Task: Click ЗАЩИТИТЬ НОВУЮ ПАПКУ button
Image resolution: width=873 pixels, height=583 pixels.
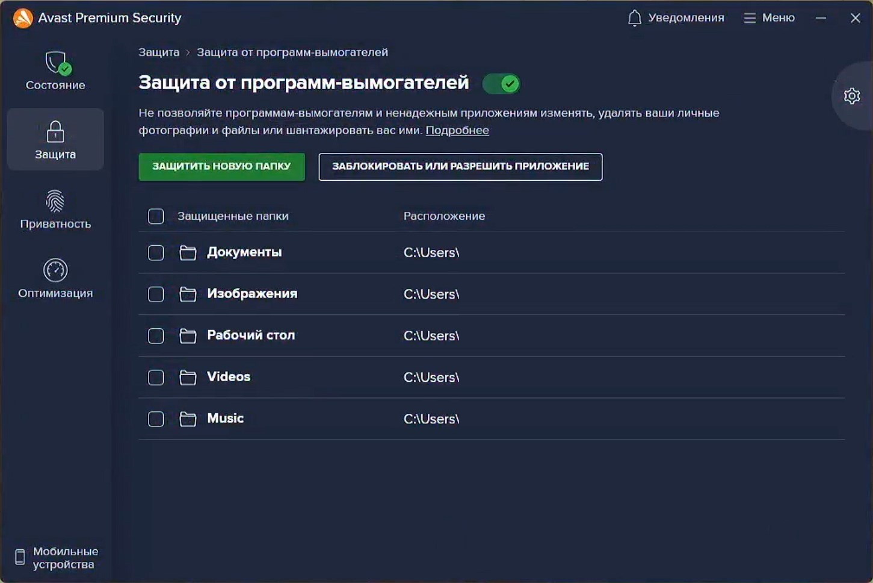Action: pyautogui.click(x=221, y=167)
